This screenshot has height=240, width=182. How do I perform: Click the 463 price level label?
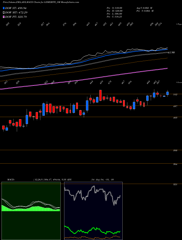[x=175, y=118]
